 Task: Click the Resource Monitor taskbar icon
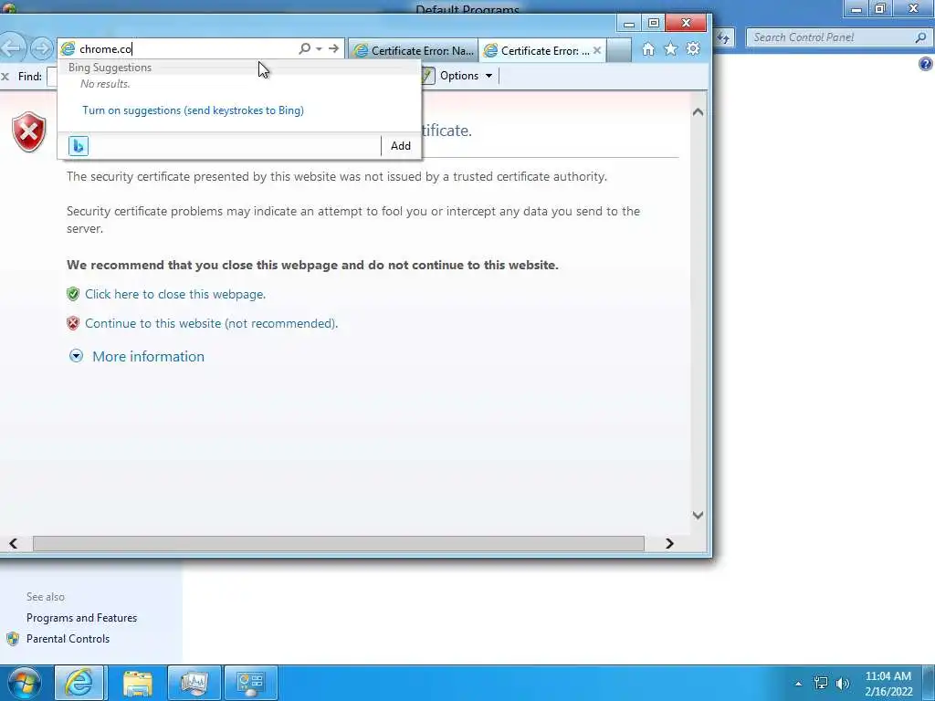coord(194,683)
